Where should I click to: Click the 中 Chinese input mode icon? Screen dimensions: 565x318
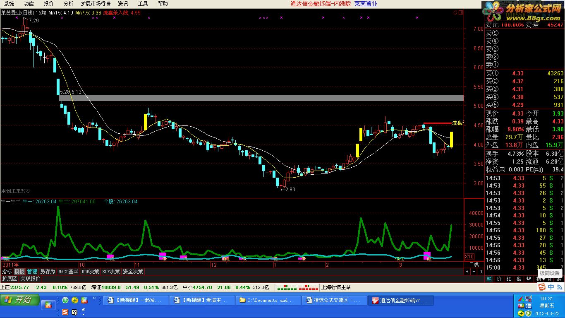coord(551,287)
